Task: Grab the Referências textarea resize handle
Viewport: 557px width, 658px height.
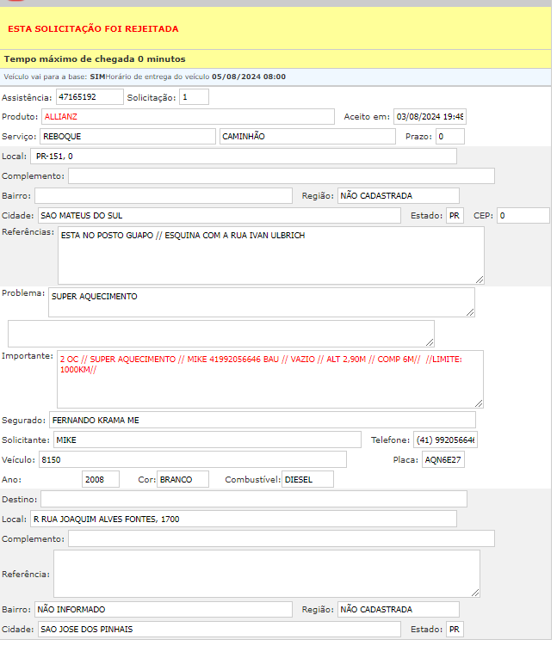Action: click(480, 279)
